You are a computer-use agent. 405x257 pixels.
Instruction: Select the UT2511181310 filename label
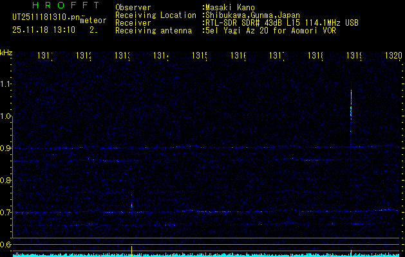[x=44, y=15]
